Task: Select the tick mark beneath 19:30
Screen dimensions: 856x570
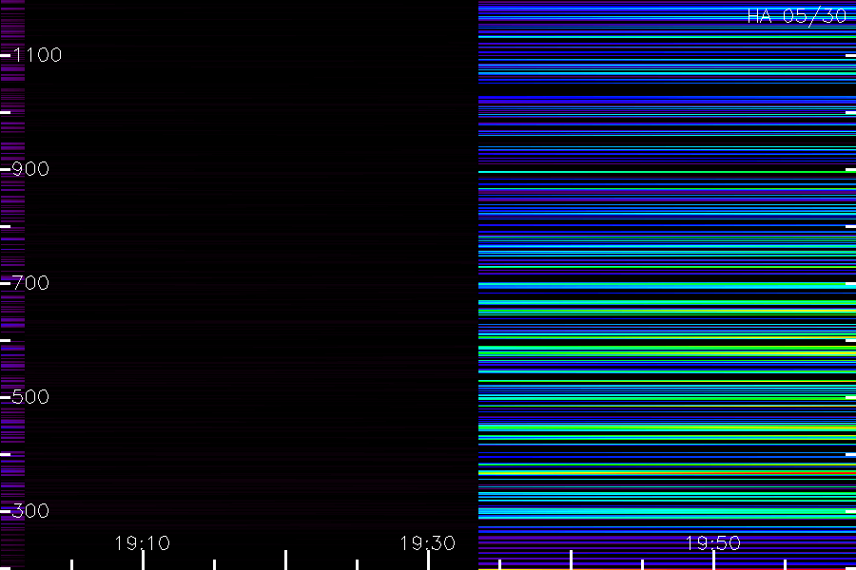Action: (x=428, y=560)
